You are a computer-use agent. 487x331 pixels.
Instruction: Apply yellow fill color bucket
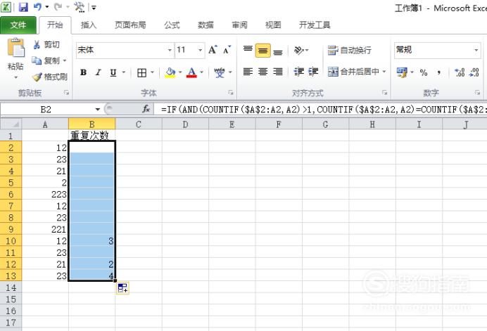[x=170, y=72]
